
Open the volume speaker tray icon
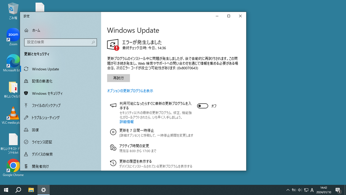[300, 190]
